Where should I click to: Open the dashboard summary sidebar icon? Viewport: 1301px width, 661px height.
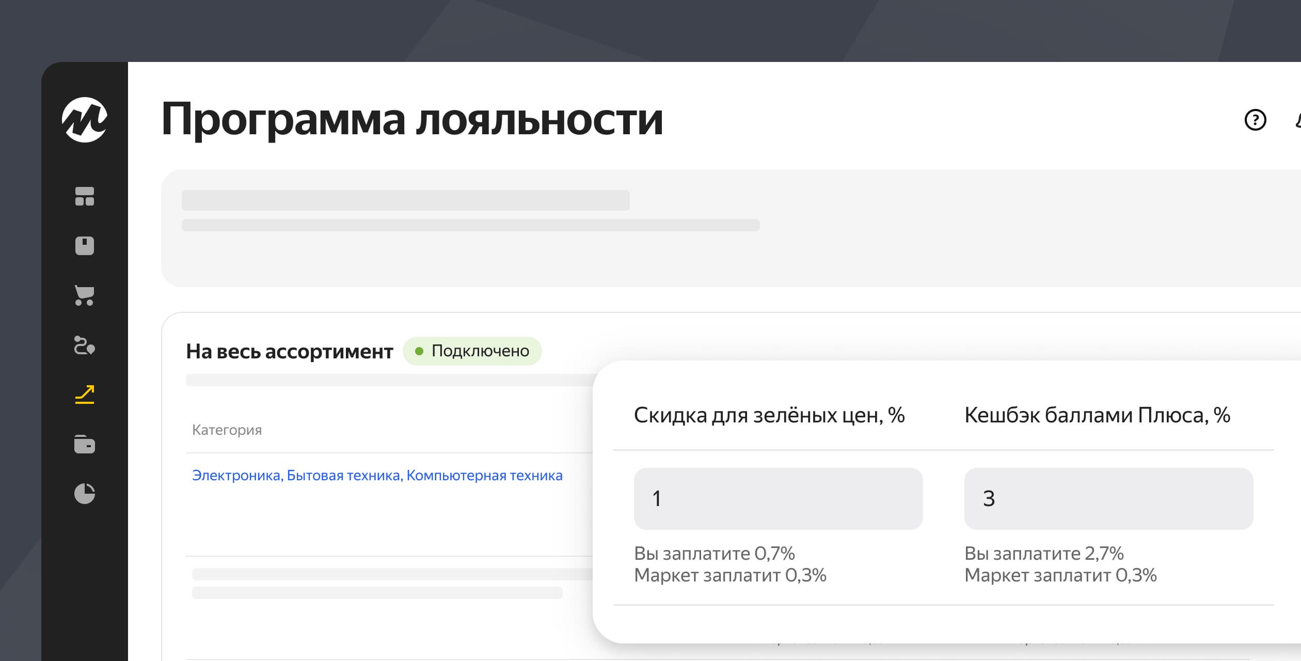coord(85,196)
